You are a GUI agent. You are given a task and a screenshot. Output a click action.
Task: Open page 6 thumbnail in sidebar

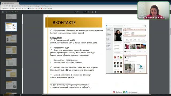click(x=11, y=62)
